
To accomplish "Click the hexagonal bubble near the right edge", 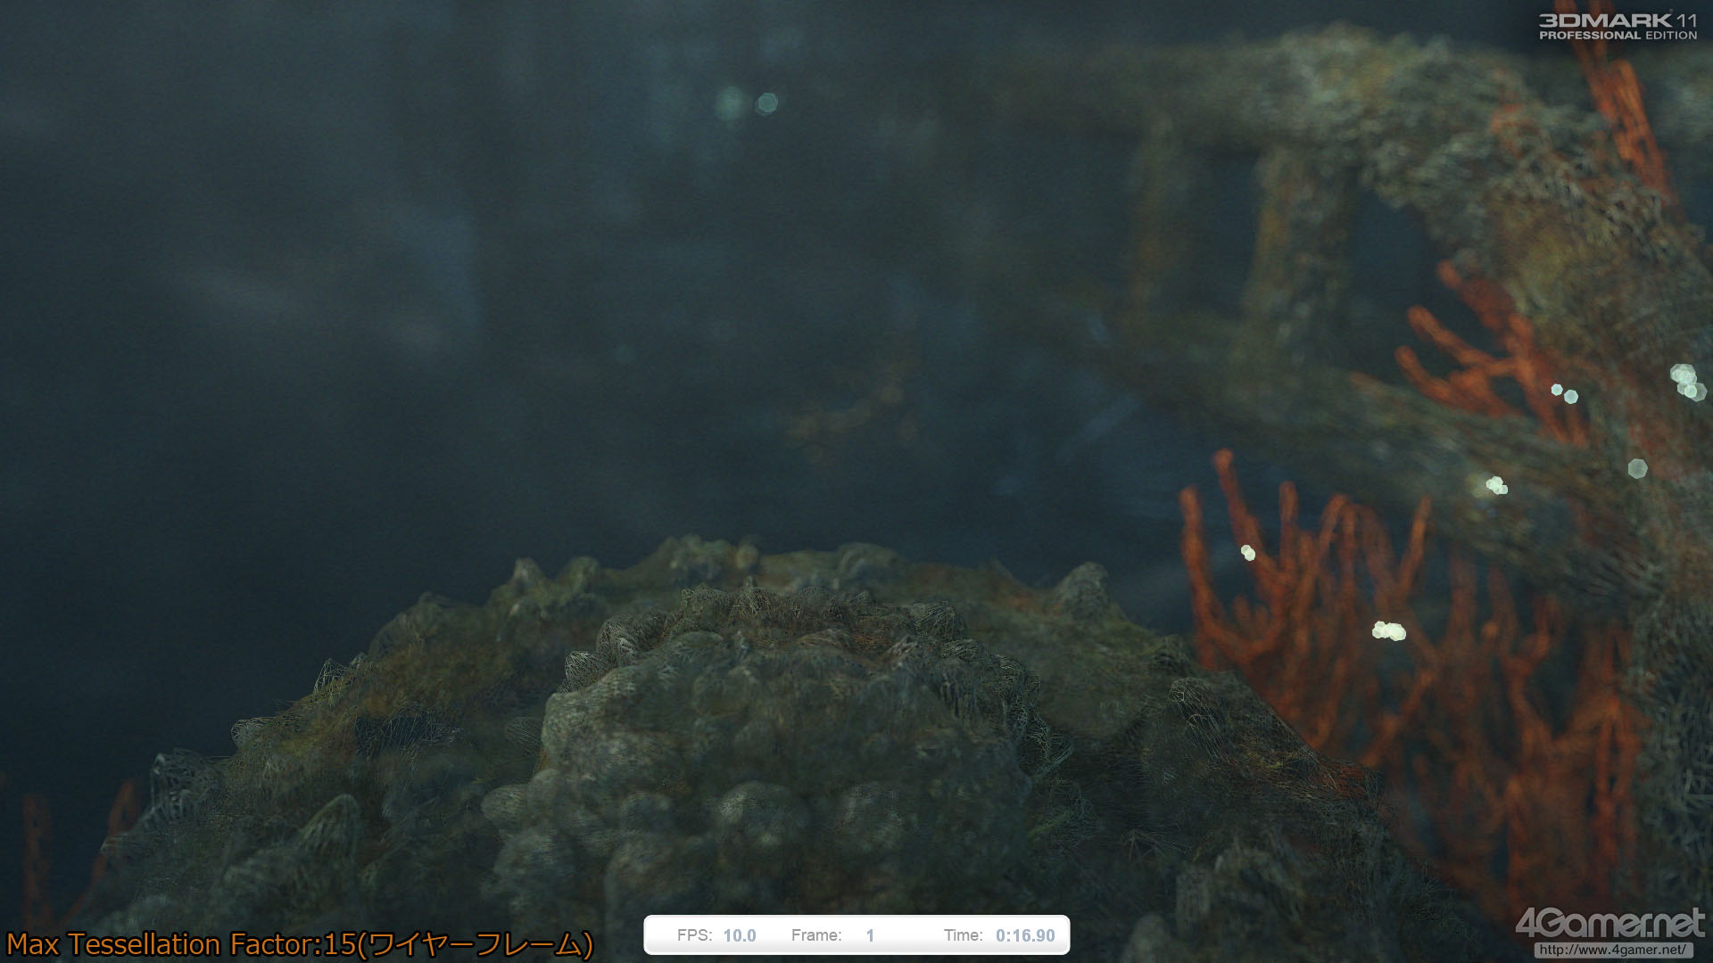I will tap(1637, 468).
